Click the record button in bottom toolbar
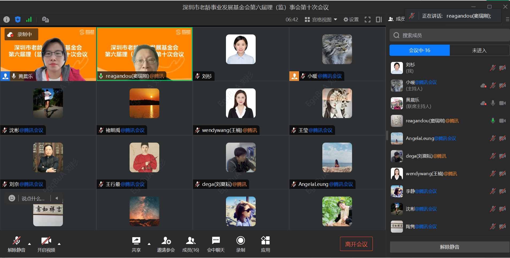 point(240,244)
